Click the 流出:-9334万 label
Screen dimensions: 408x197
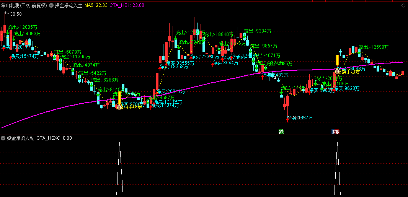257,31
